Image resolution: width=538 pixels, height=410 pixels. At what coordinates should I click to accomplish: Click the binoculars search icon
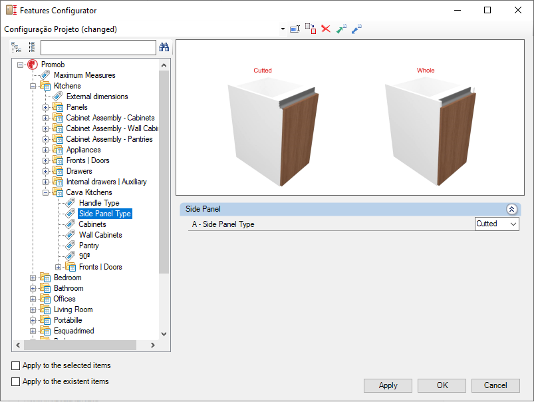click(x=164, y=47)
